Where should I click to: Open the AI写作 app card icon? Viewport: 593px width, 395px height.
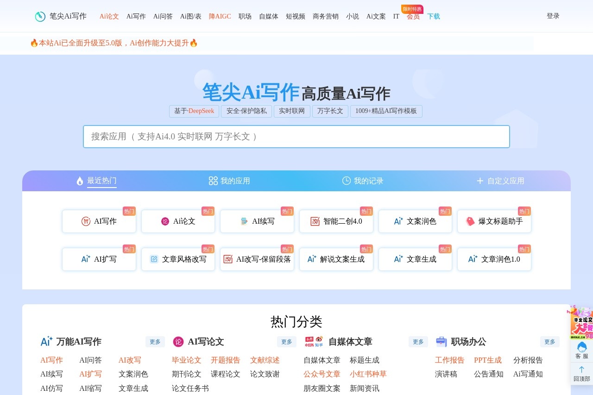point(86,221)
